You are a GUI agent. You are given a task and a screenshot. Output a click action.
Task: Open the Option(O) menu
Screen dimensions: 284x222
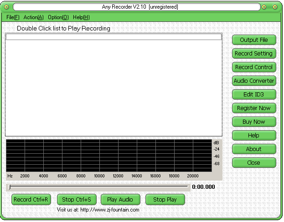(x=58, y=17)
